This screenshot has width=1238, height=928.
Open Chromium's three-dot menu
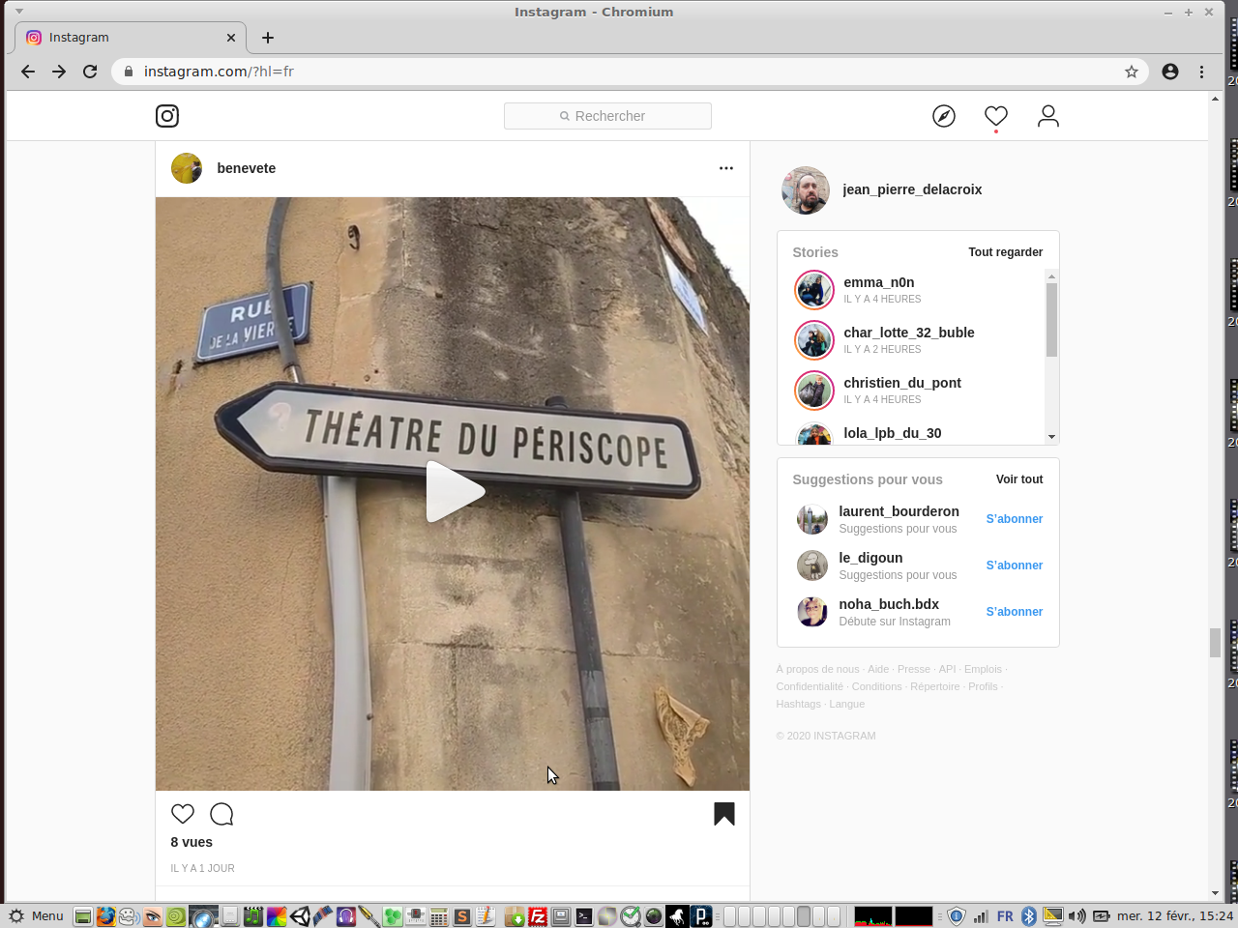coord(1201,72)
